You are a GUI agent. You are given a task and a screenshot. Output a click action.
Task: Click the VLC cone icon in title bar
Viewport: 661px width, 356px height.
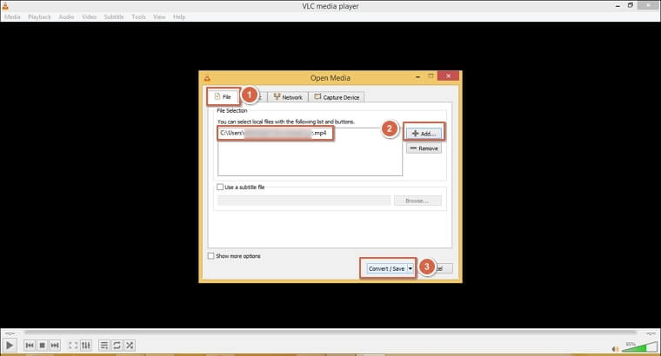pyautogui.click(x=5, y=6)
